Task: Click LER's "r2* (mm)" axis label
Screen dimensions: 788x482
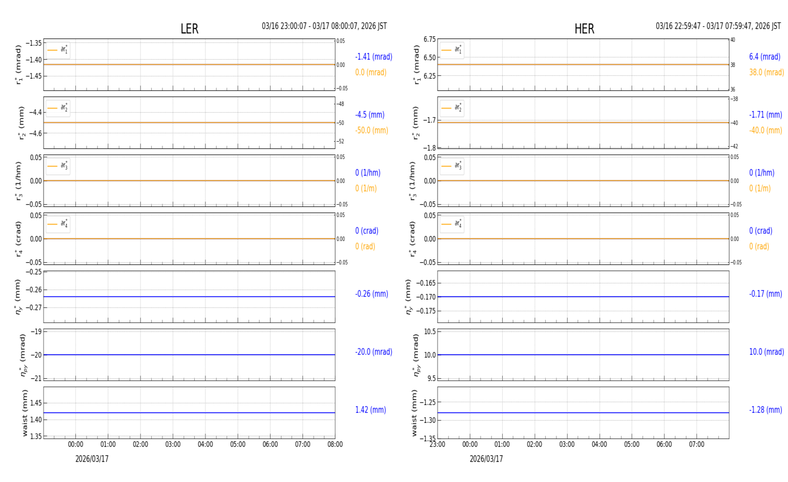Action: pyautogui.click(x=22, y=123)
